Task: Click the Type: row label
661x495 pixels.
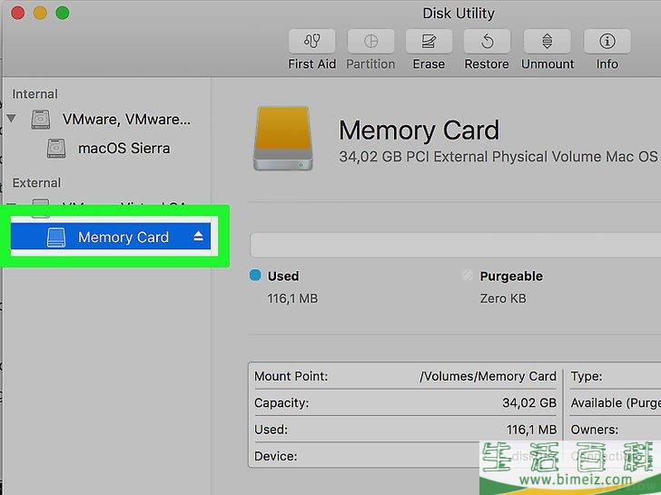Action: [x=587, y=376]
